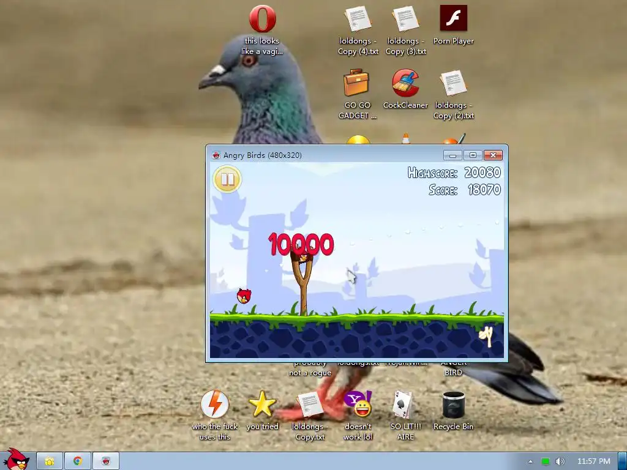This screenshot has height=470, width=627.
Task: Minimize the Angry Birds window
Action: click(452, 155)
